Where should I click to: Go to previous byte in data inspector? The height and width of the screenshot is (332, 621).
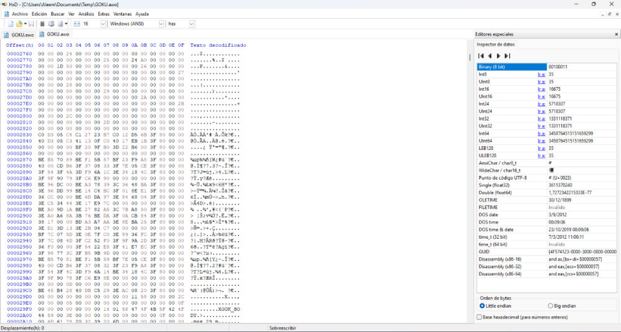[x=489, y=56]
